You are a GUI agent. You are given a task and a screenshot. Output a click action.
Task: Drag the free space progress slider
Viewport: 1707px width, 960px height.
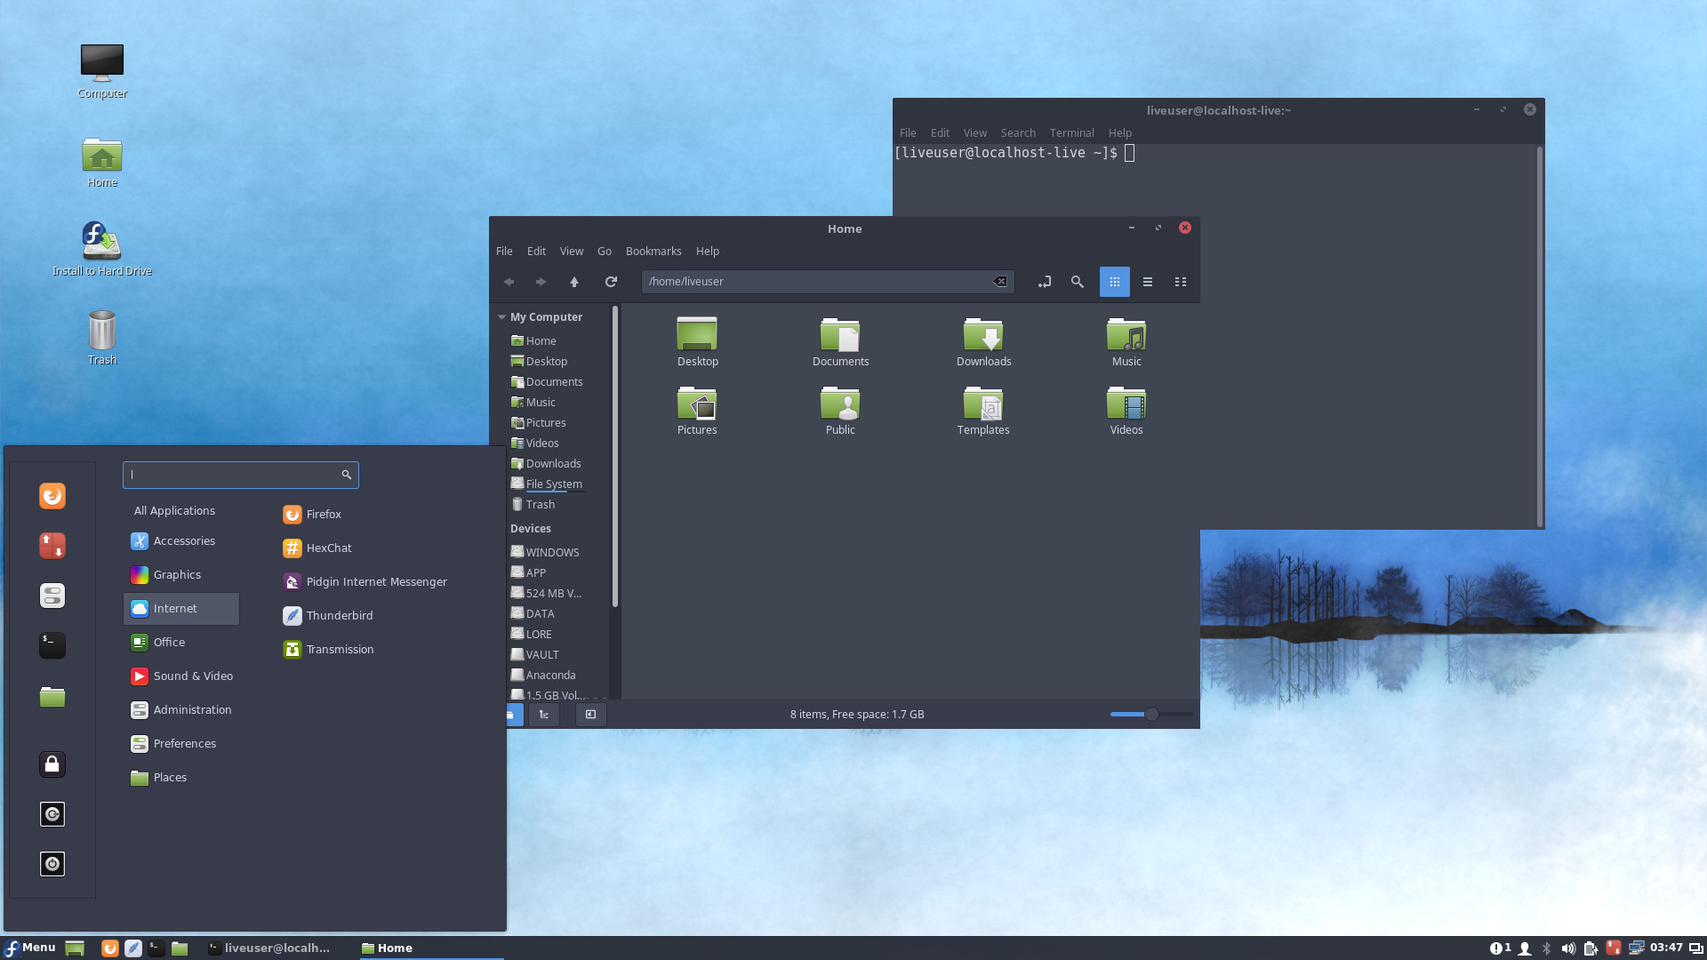pos(1150,714)
